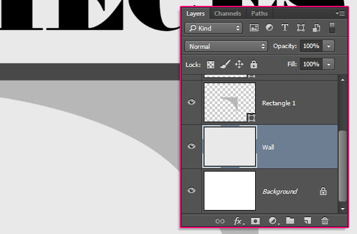Click the link layers icon
The height and width of the screenshot is (234, 357).
(219, 221)
